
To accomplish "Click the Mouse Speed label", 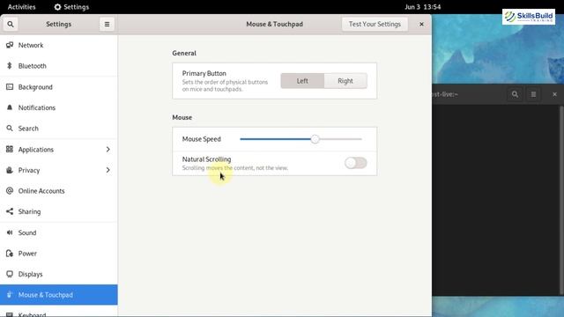I will (x=202, y=139).
